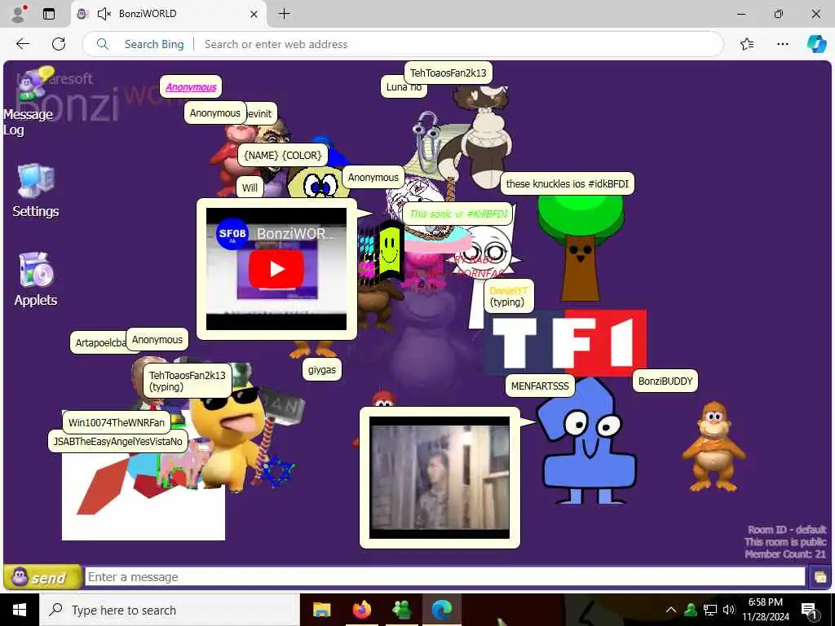
Task: Click the orange BonziBUDDY gorilla
Action: (714, 446)
